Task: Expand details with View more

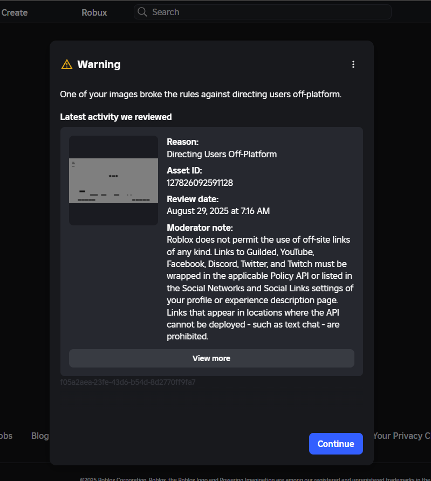Action: coord(211,358)
